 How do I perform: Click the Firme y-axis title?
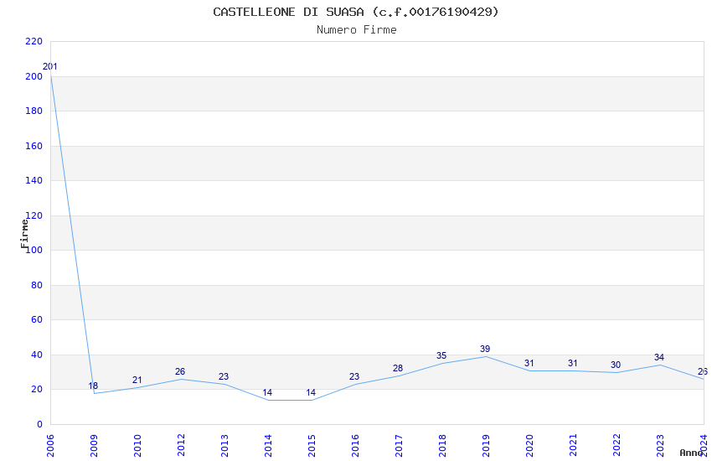pos(24,233)
